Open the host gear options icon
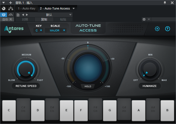The image size is (176, 124). 144,19
